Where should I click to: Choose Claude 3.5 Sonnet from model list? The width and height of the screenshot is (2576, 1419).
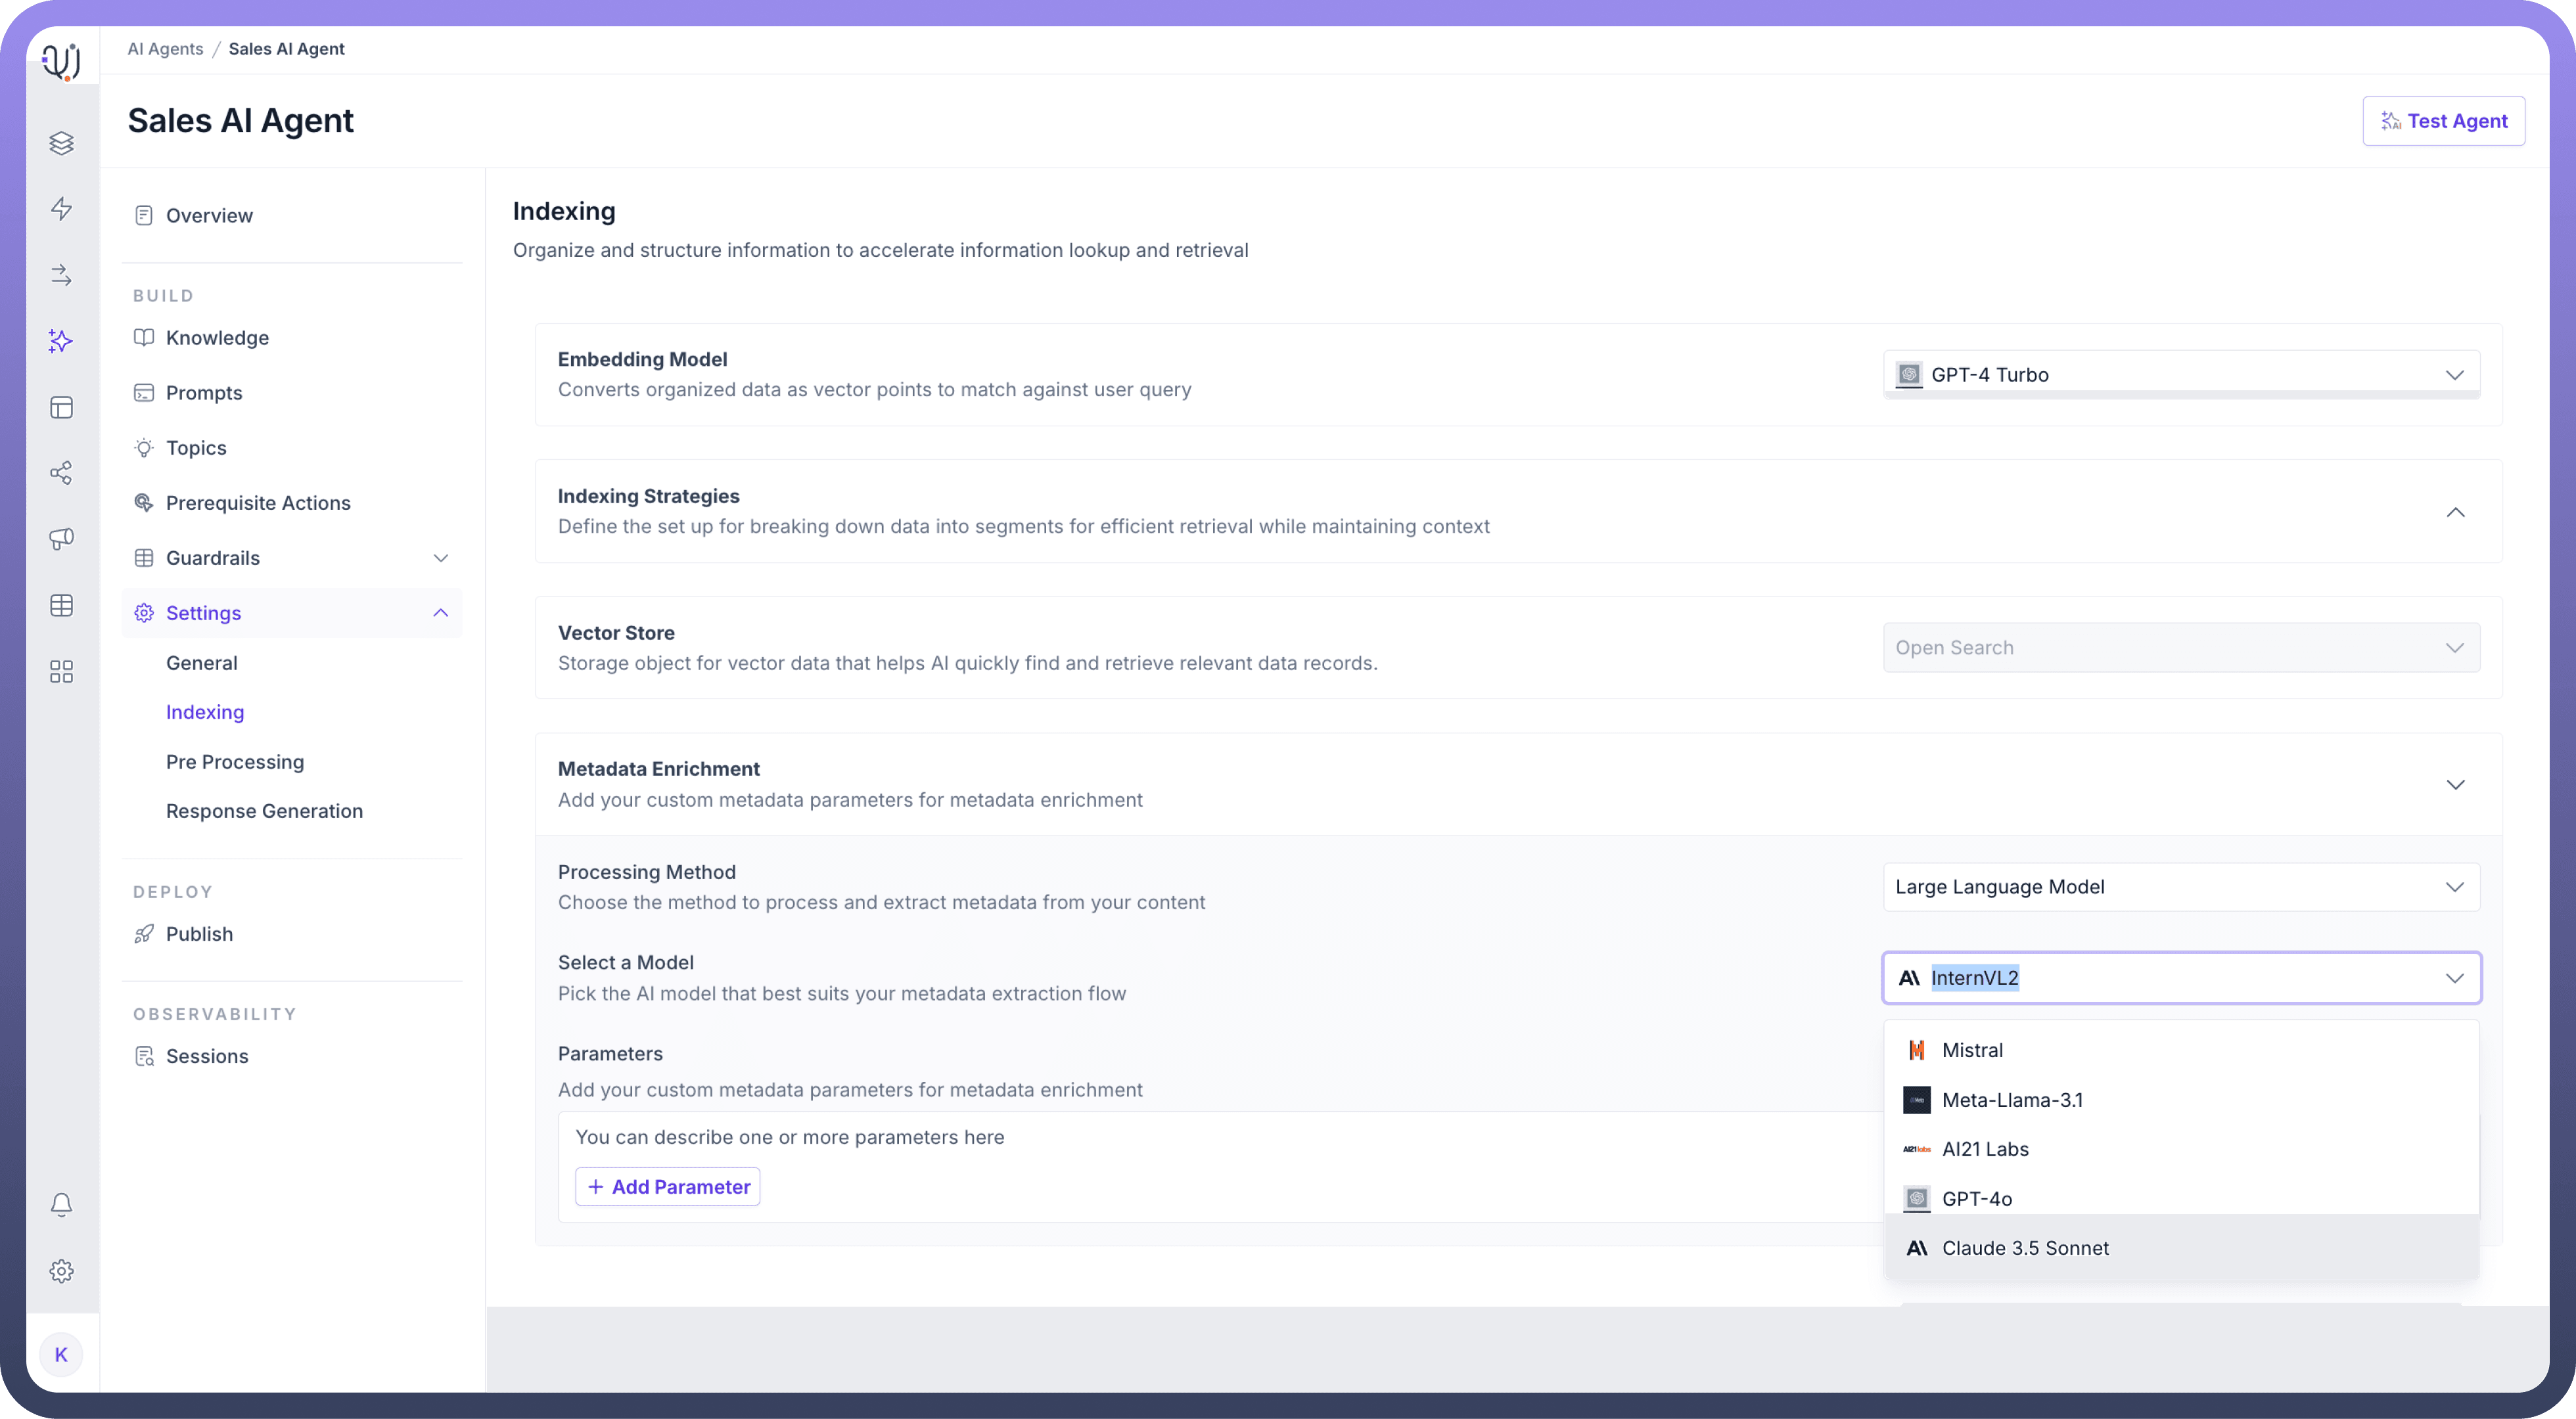point(2025,1248)
